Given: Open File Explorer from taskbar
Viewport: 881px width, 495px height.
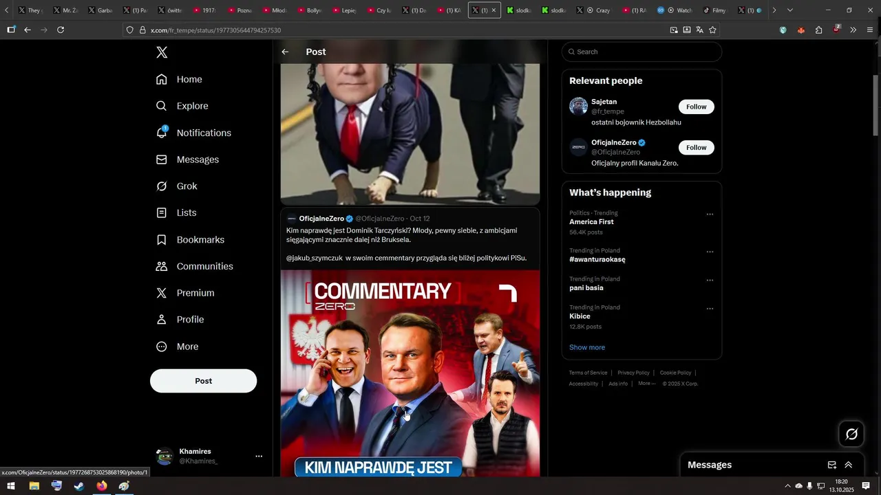Looking at the screenshot, I should [34, 486].
